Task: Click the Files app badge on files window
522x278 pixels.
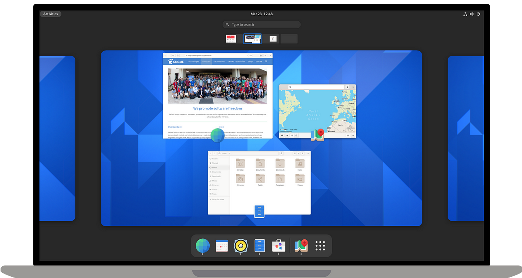Action: [x=259, y=212]
